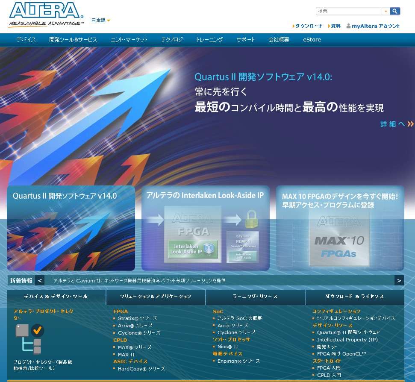Open the Enpirion® シリーズ link
Viewport: 415px width, 382px height.
tap(238, 361)
